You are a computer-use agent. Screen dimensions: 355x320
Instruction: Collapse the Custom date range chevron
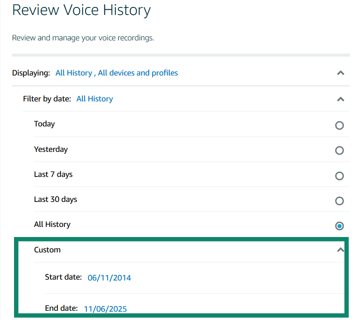pyautogui.click(x=340, y=250)
